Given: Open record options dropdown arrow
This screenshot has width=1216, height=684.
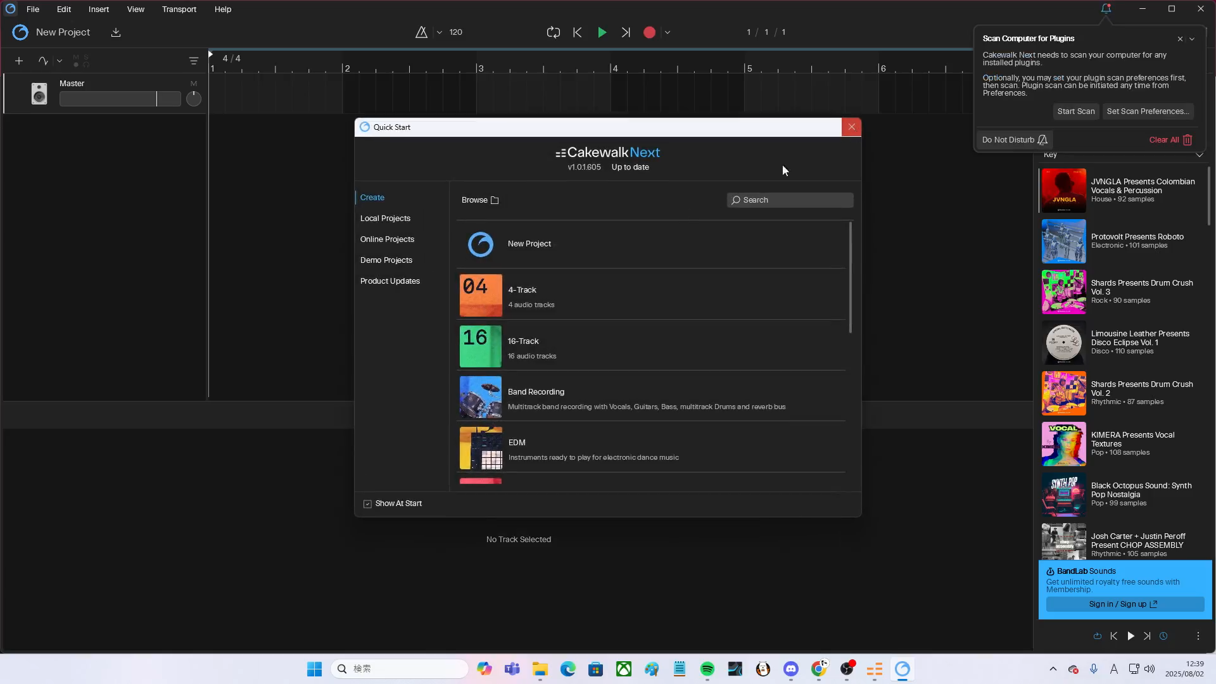Looking at the screenshot, I should (x=668, y=32).
